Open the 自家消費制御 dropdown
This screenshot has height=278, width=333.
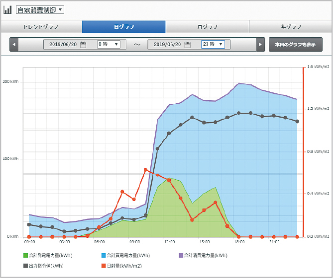(40, 10)
